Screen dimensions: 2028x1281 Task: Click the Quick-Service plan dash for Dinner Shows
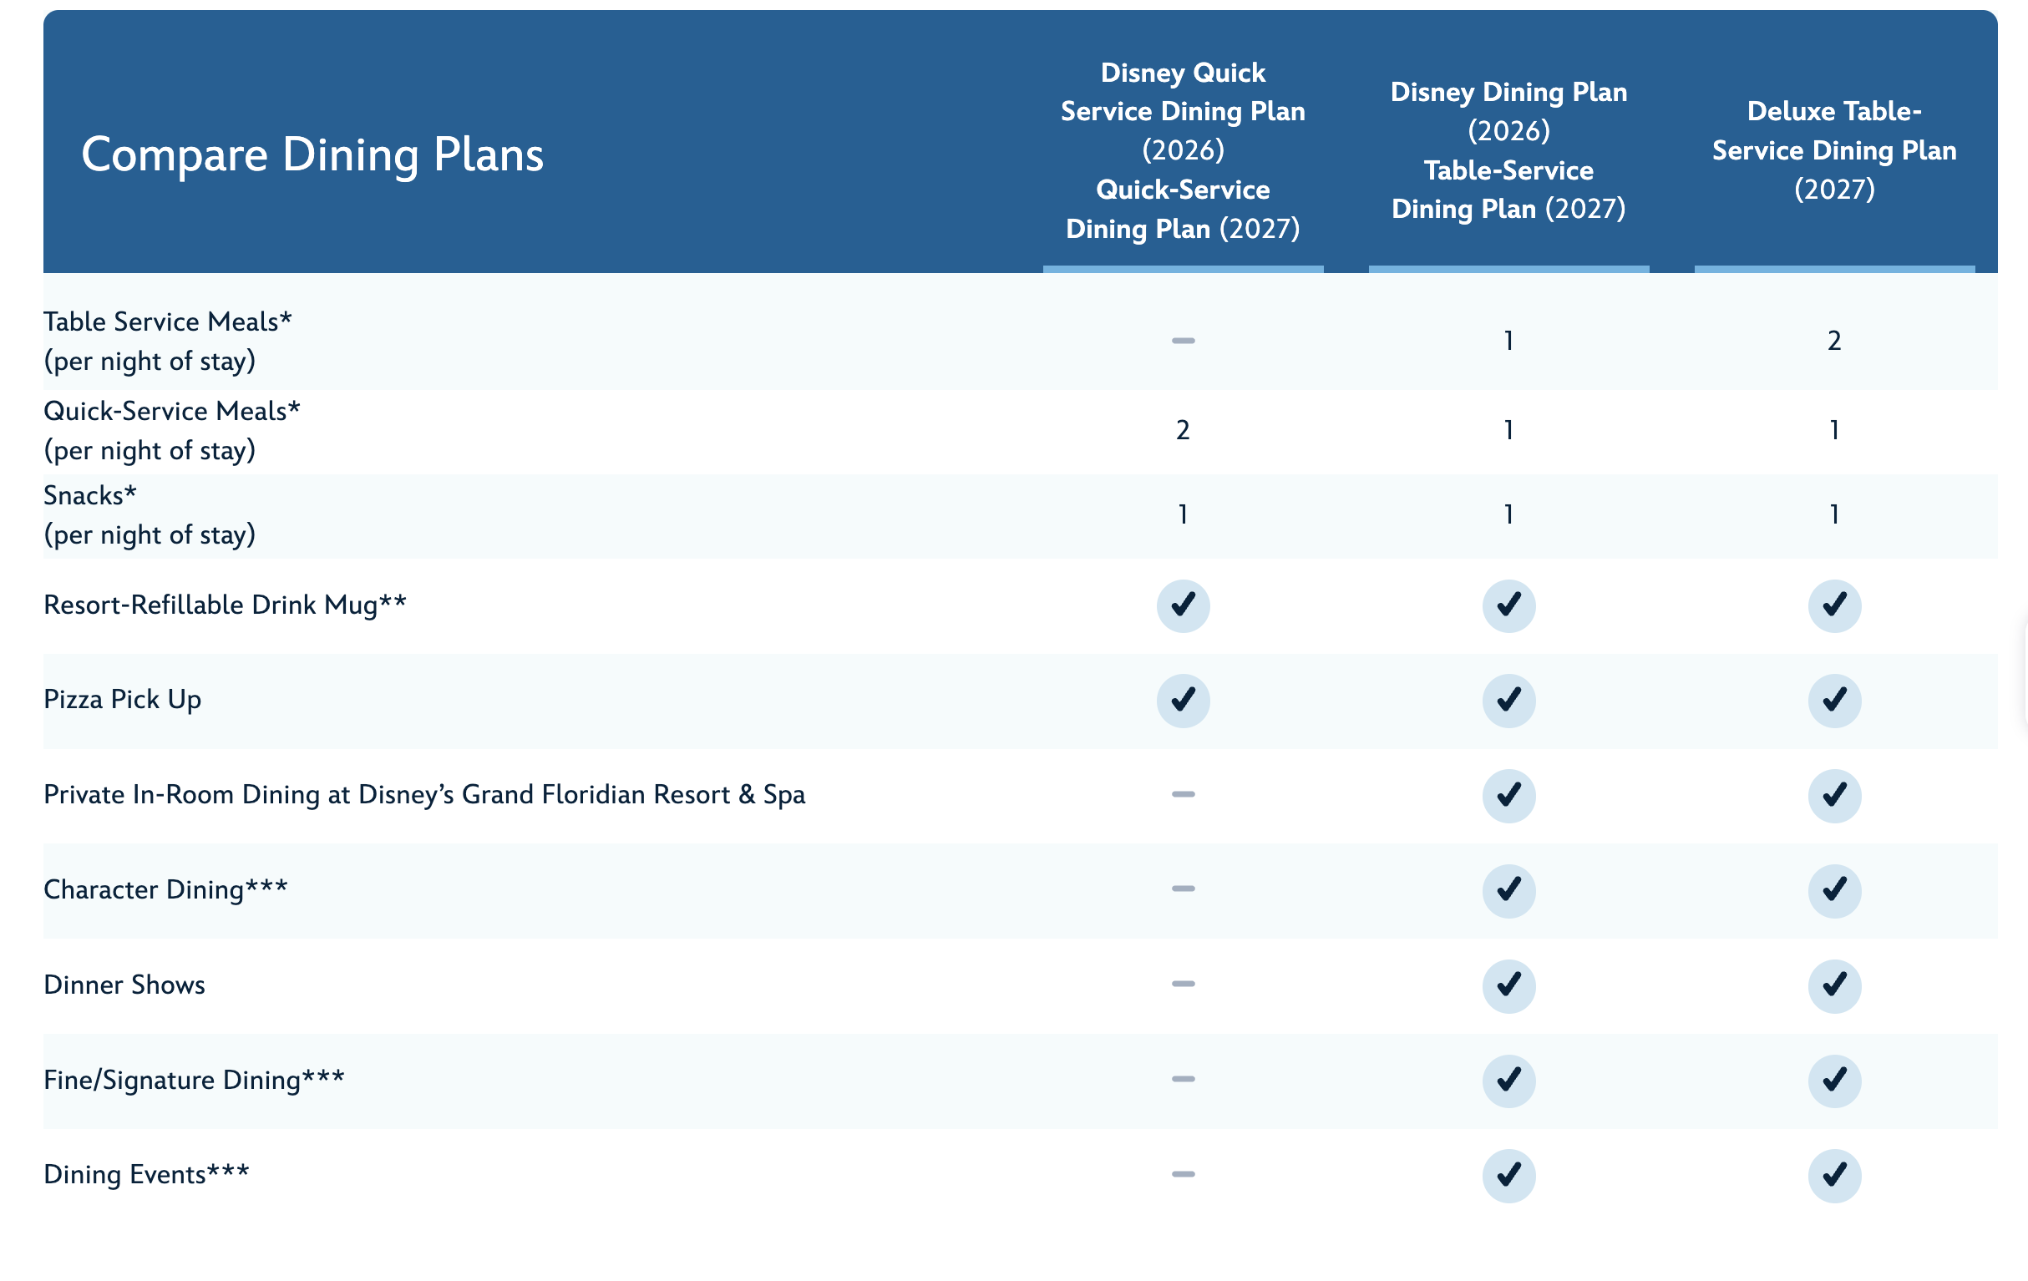(1183, 984)
